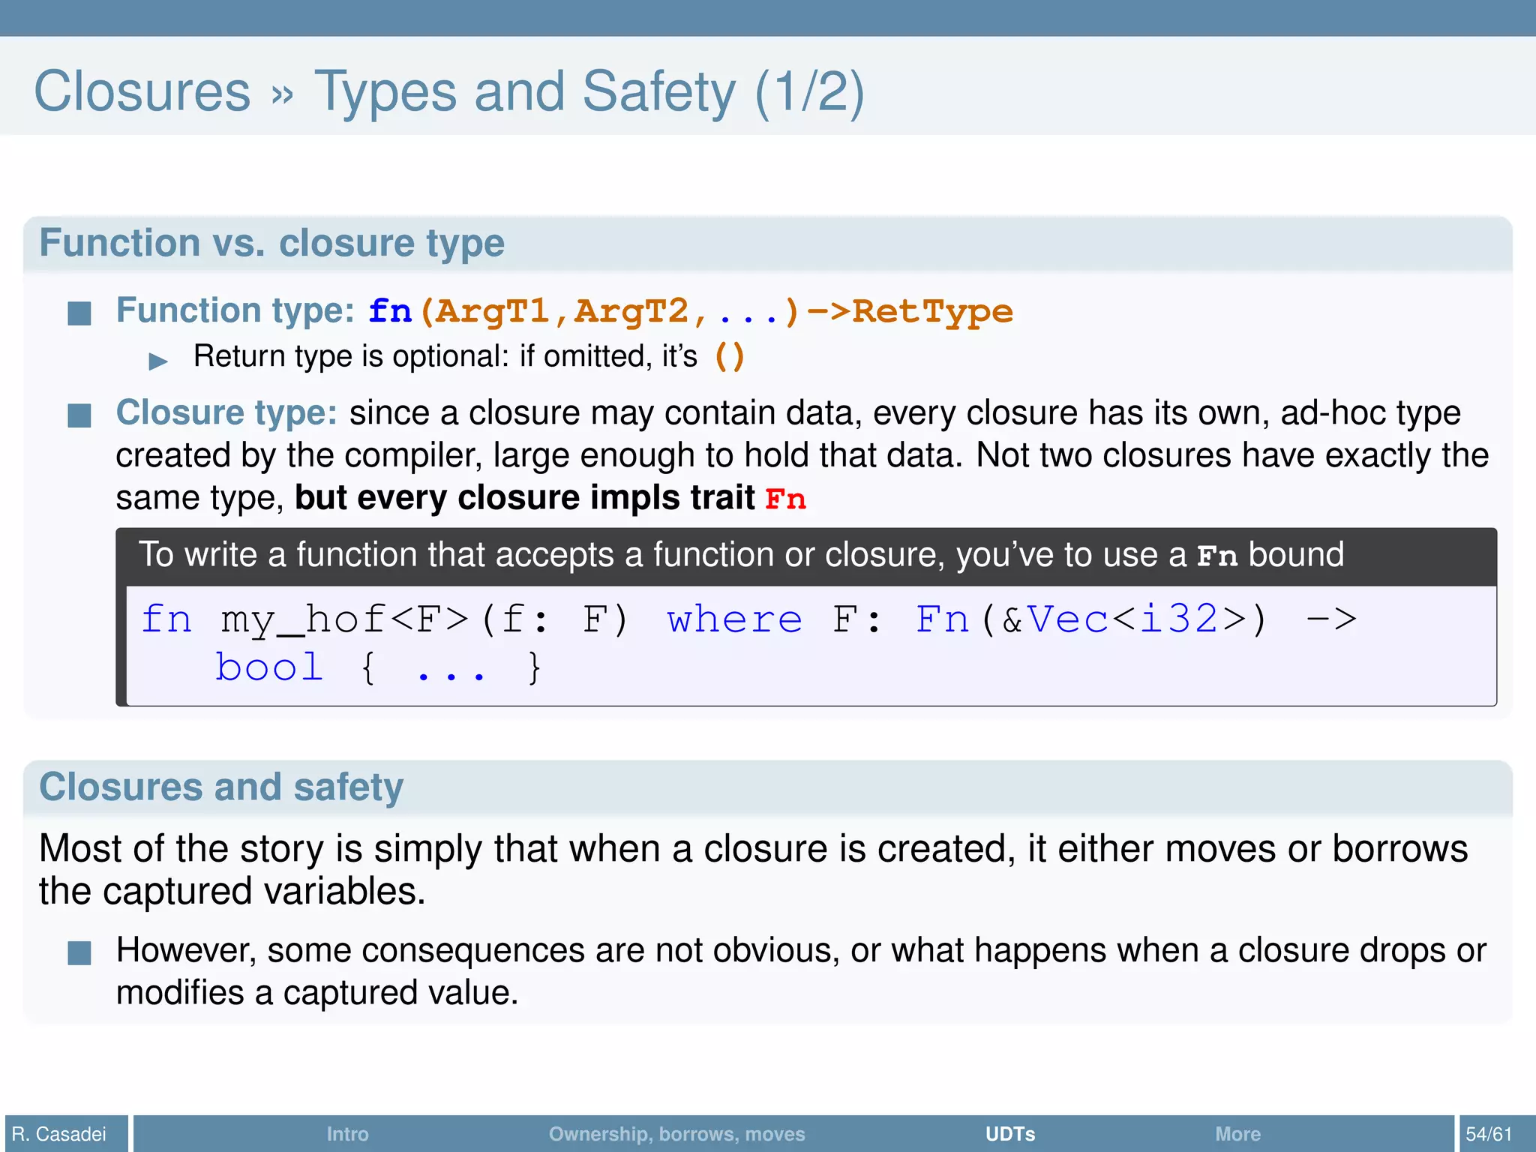The height and width of the screenshot is (1152, 1536).
Task: Click the slide title Closures Types and Safety
Action: (448, 91)
